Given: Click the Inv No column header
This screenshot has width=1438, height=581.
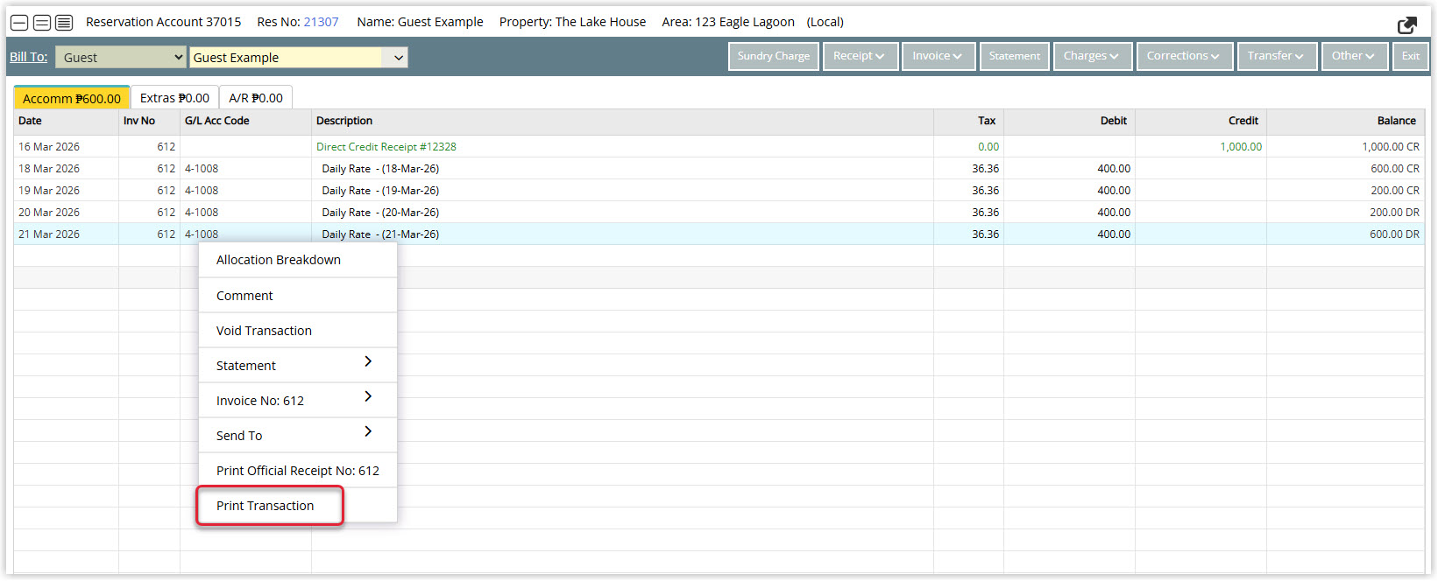Looking at the screenshot, I should pyautogui.click(x=150, y=121).
